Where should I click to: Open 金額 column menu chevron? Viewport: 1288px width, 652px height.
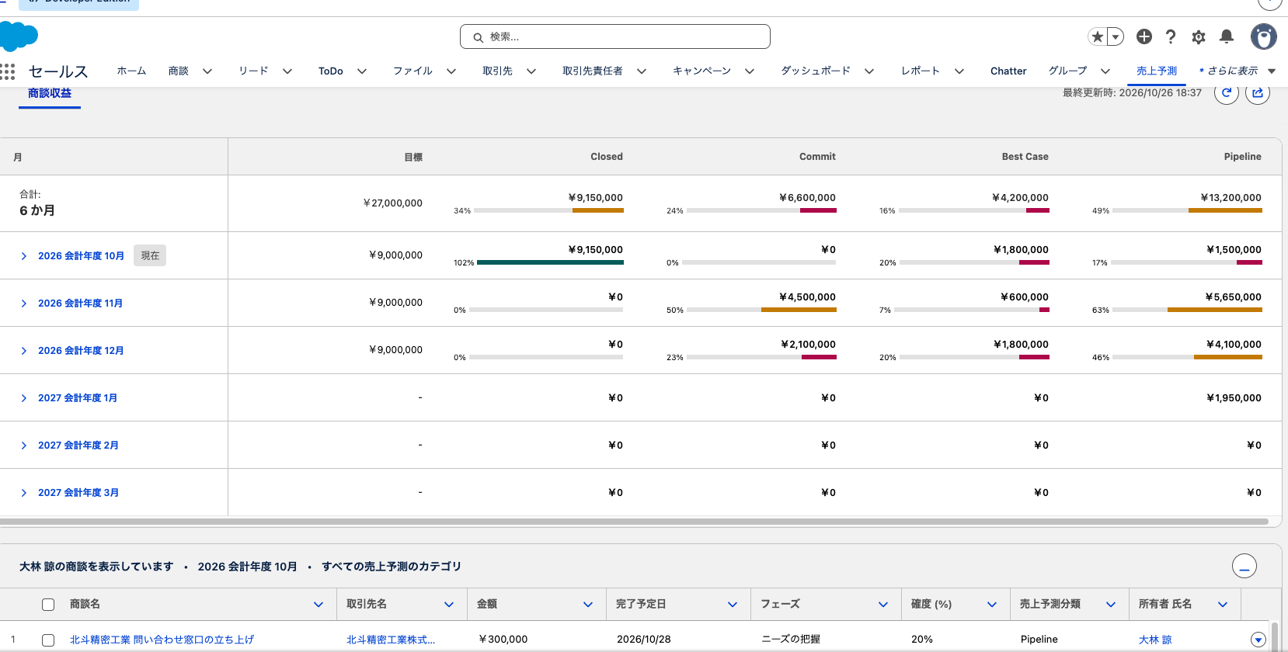point(588,605)
